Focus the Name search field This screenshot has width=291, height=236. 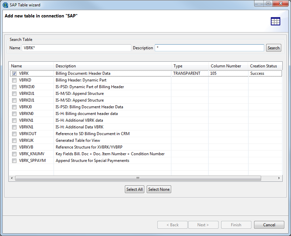click(77, 48)
